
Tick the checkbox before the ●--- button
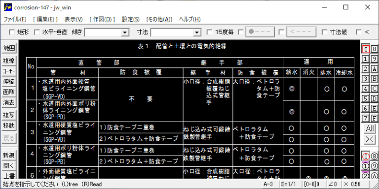coord(240,32)
